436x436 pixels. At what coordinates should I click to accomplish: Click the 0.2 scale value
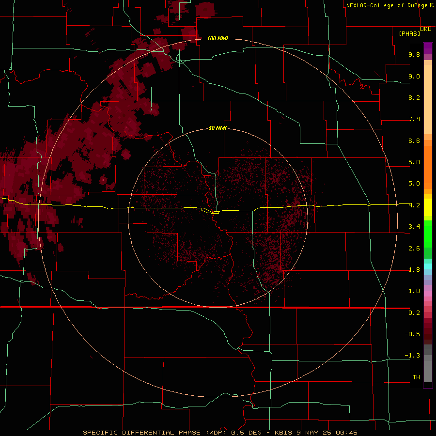point(414,313)
